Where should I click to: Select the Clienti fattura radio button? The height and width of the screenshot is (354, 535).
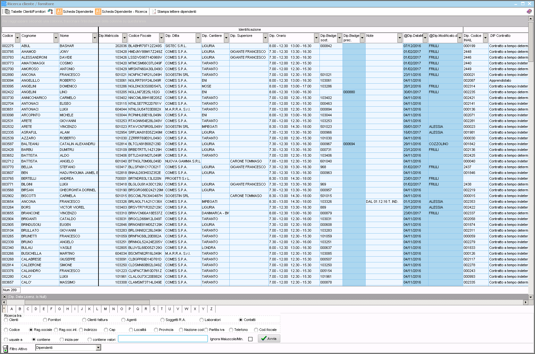click(84, 320)
